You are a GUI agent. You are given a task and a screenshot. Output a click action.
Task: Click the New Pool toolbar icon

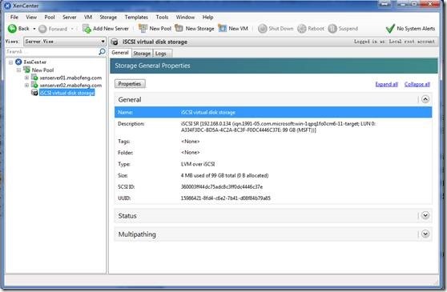coord(143,28)
